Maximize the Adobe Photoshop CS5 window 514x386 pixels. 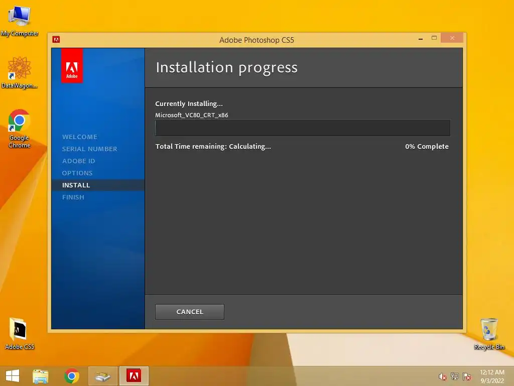(434, 38)
